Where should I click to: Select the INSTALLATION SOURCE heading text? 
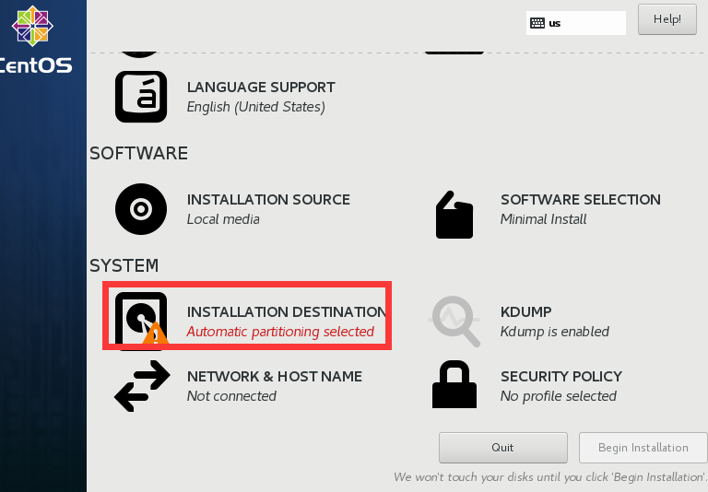point(268,200)
